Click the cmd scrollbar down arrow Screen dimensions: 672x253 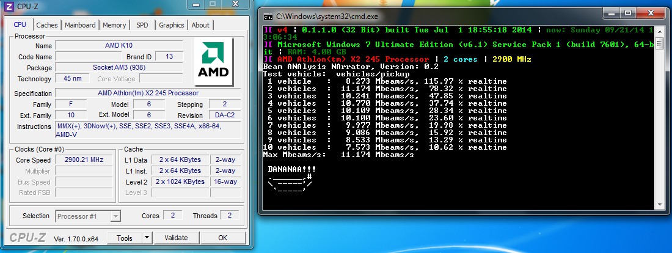coord(660,205)
